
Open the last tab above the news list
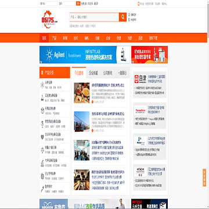coord(122,73)
